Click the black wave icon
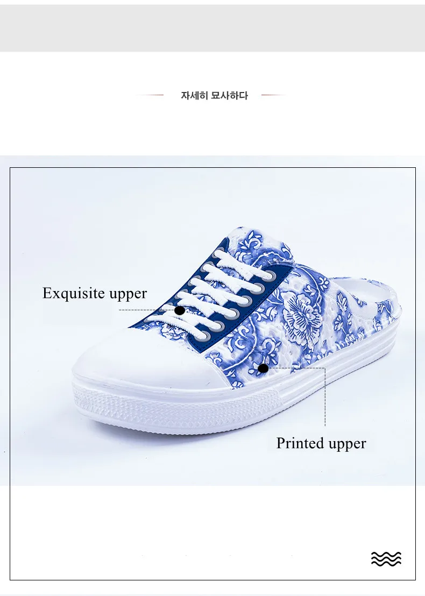 pyautogui.click(x=386, y=559)
